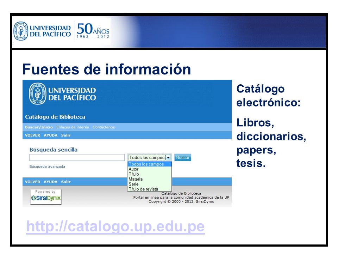The width and height of the screenshot is (338, 254).
Task: Choose Materia from the field list
Action: tap(150, 179)
